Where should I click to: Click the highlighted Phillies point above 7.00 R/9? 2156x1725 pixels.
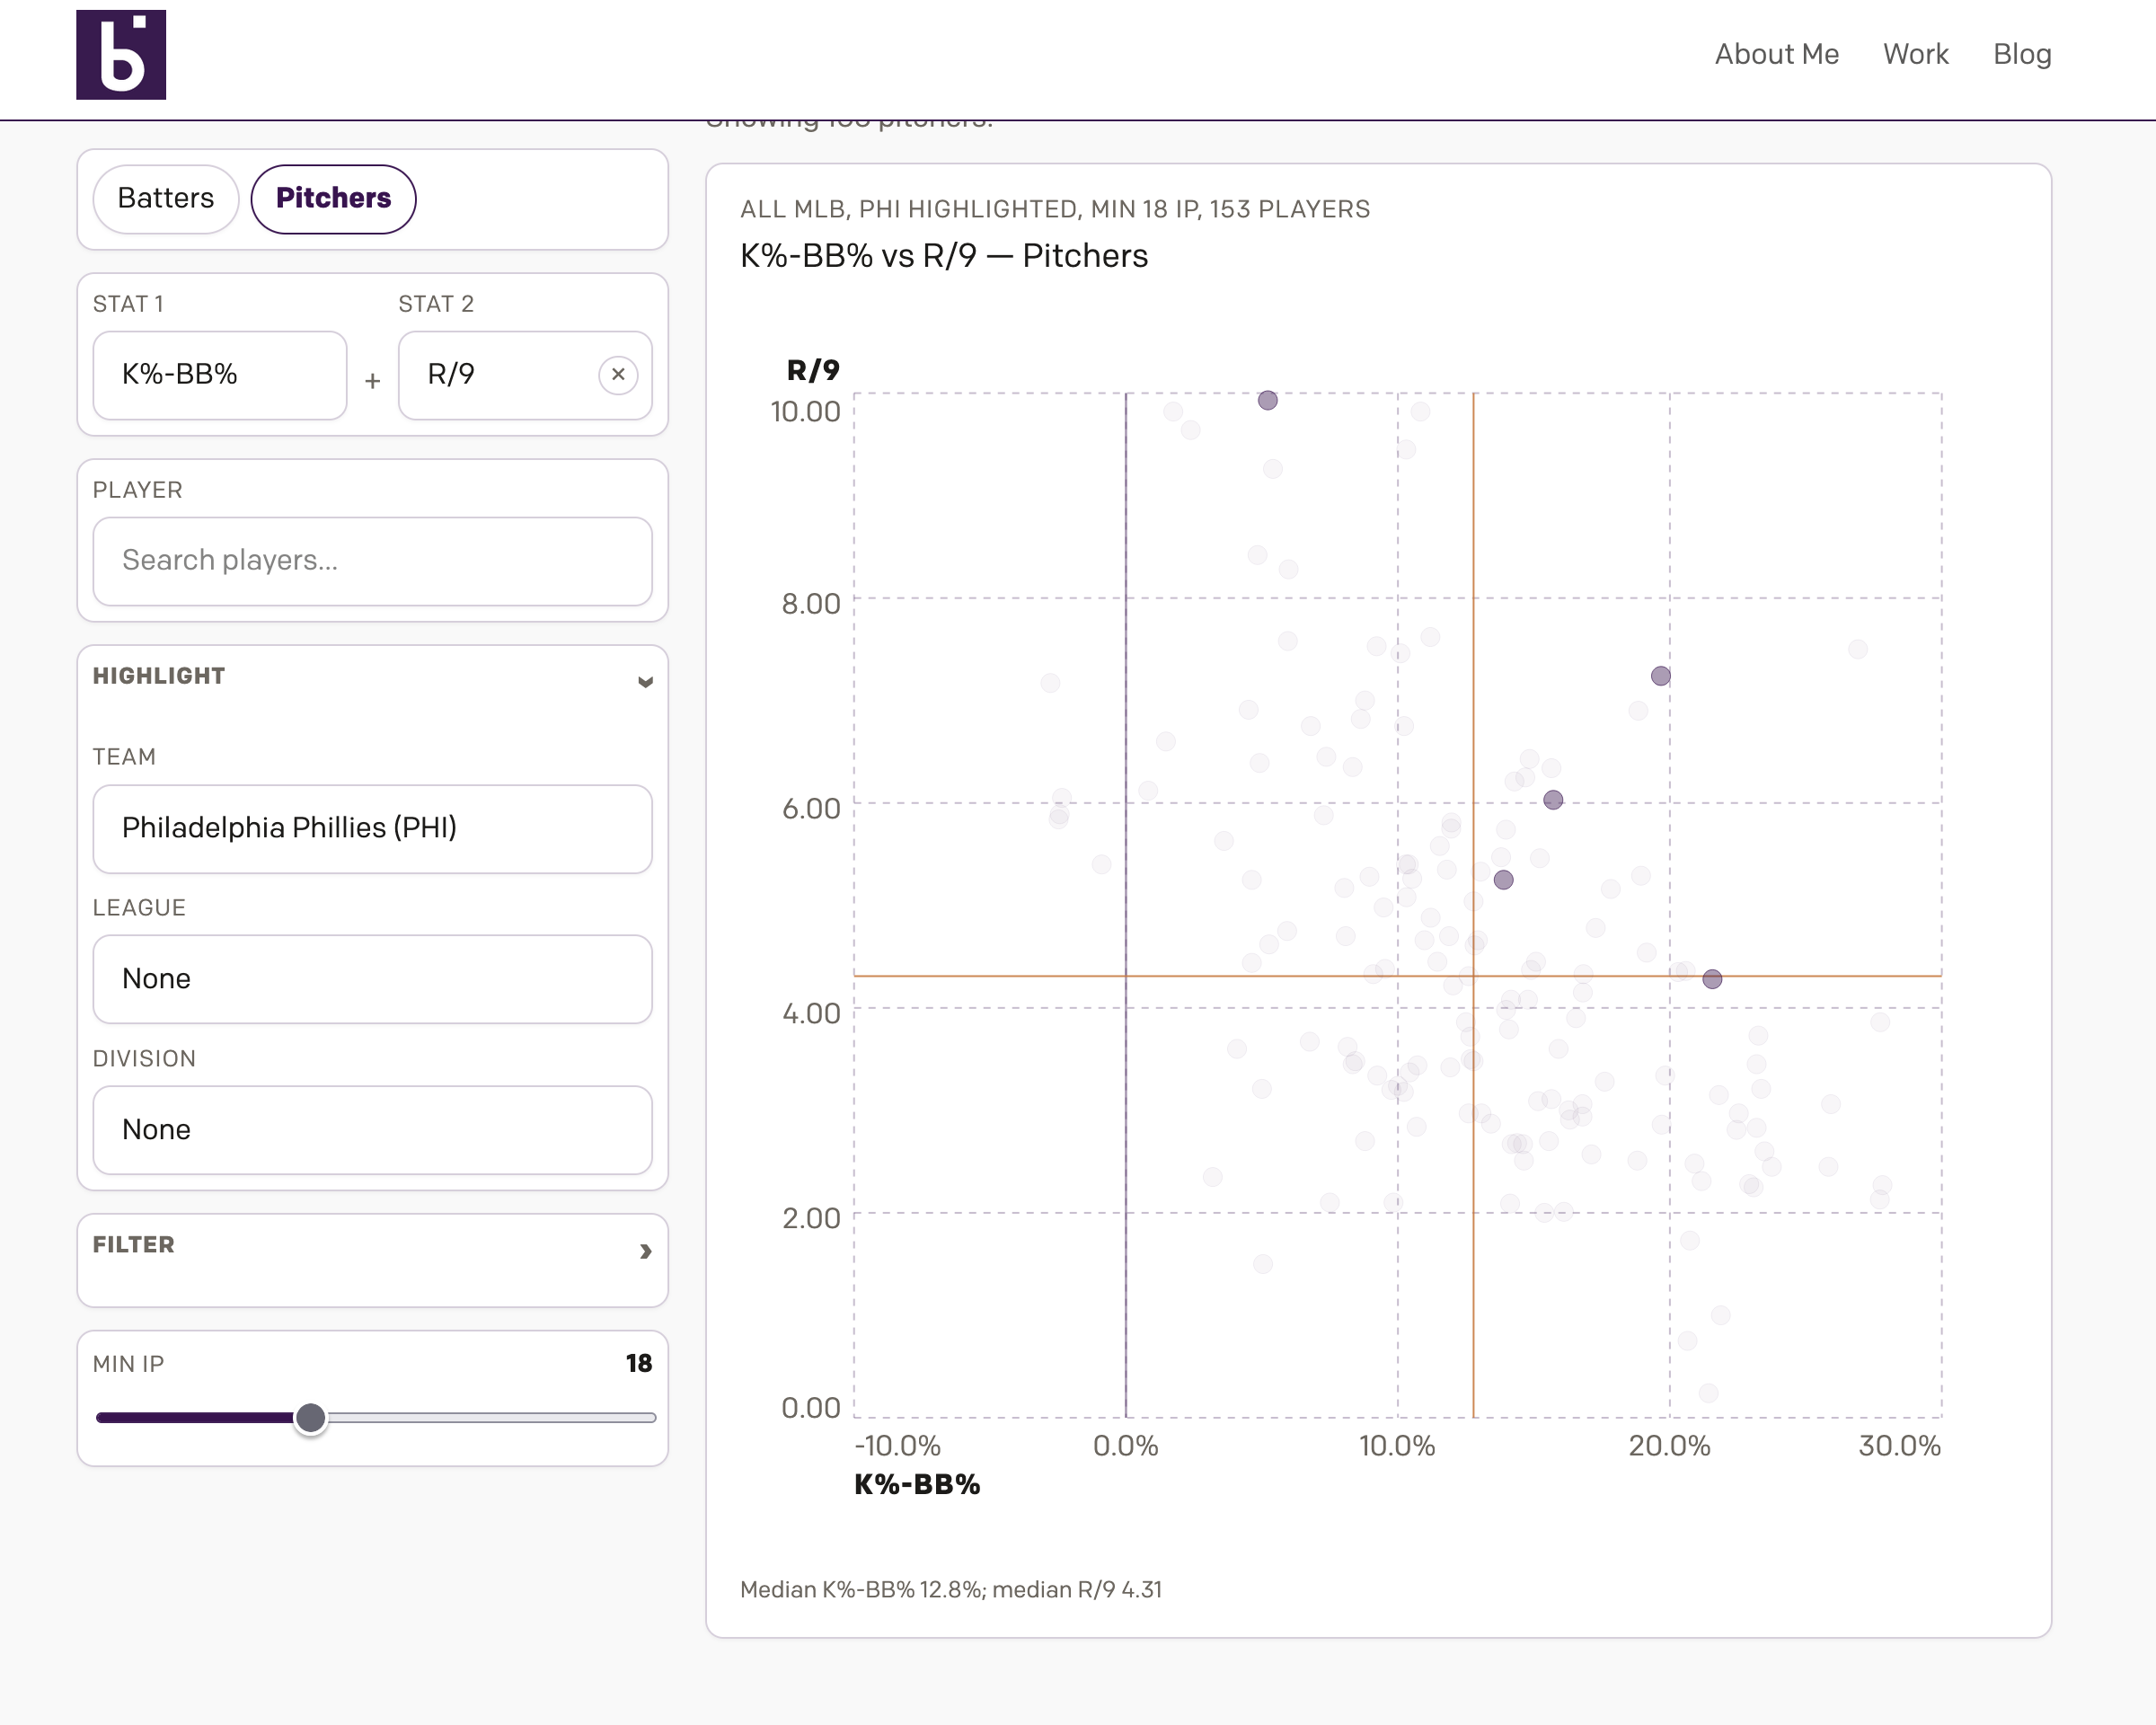(x=1660, y=676)
